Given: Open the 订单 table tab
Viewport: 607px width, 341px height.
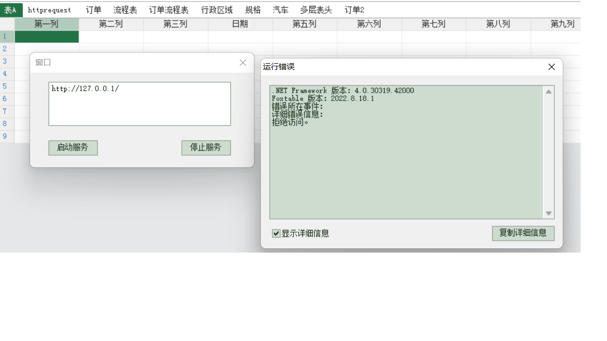Looking at the screenshot, I should click(x=93, y=10).
